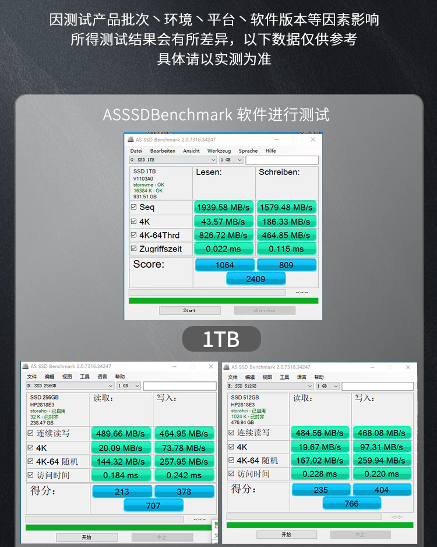Click the 1579.48 MB/s Seq write result

click(287, 207)
